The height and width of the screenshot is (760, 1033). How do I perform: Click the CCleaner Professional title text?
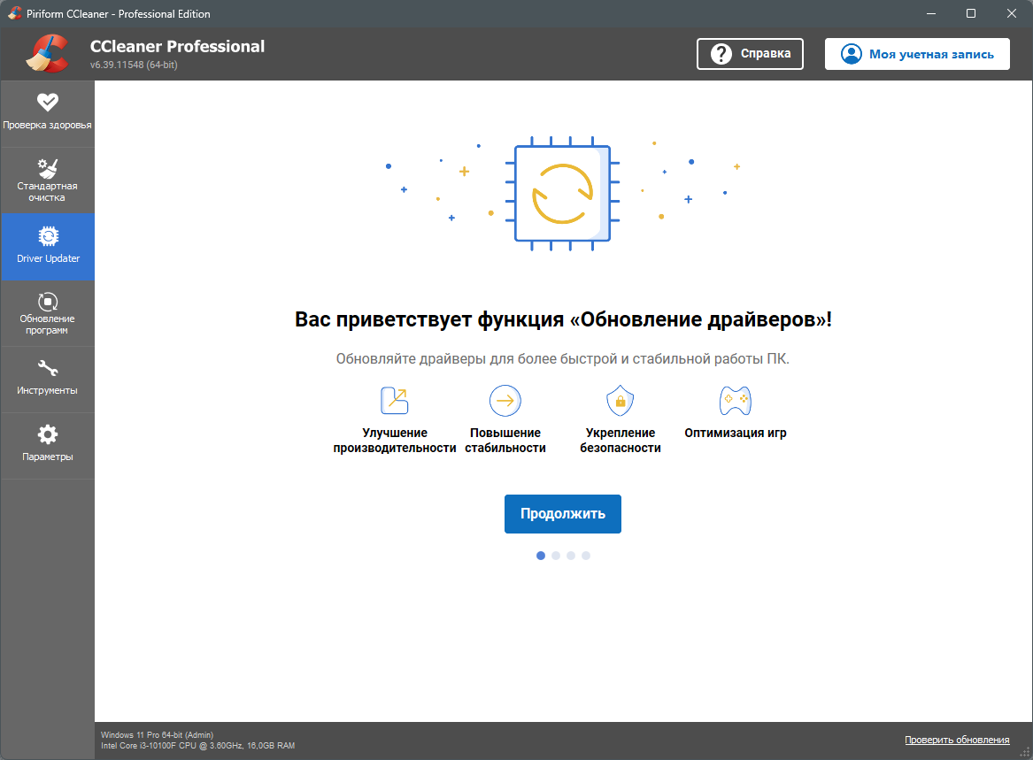[x=177, y=46]
